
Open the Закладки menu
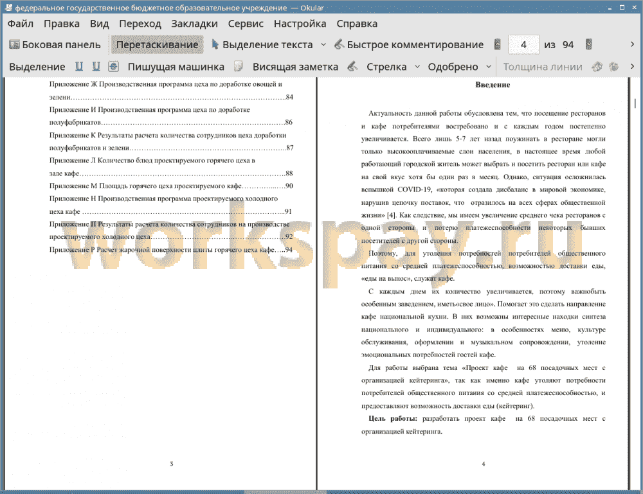tap(194, 24)
